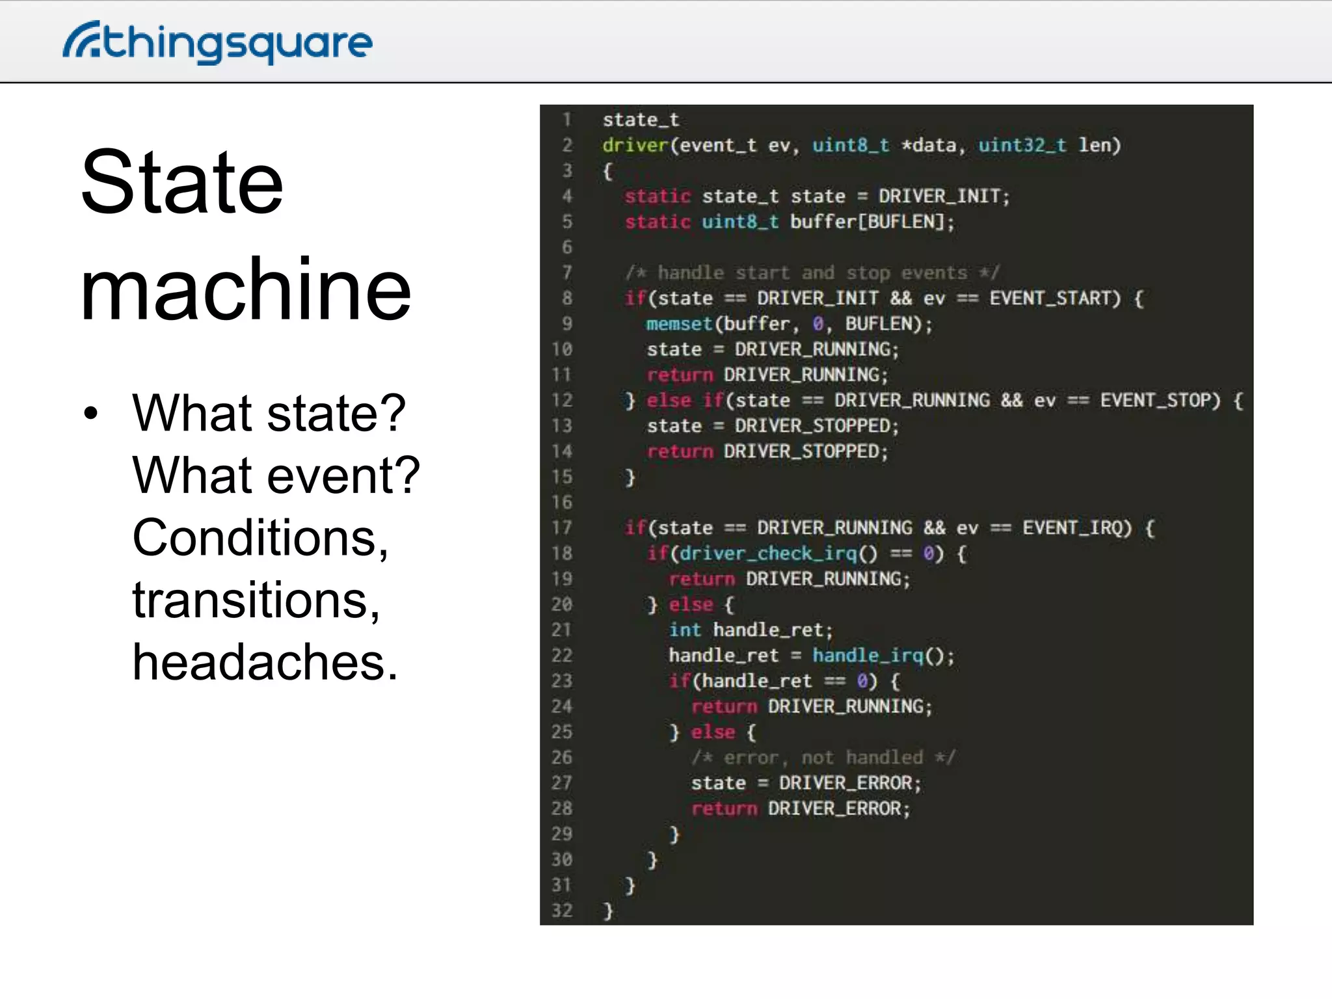Click the '} else {' on line 20

pos(690,604)
